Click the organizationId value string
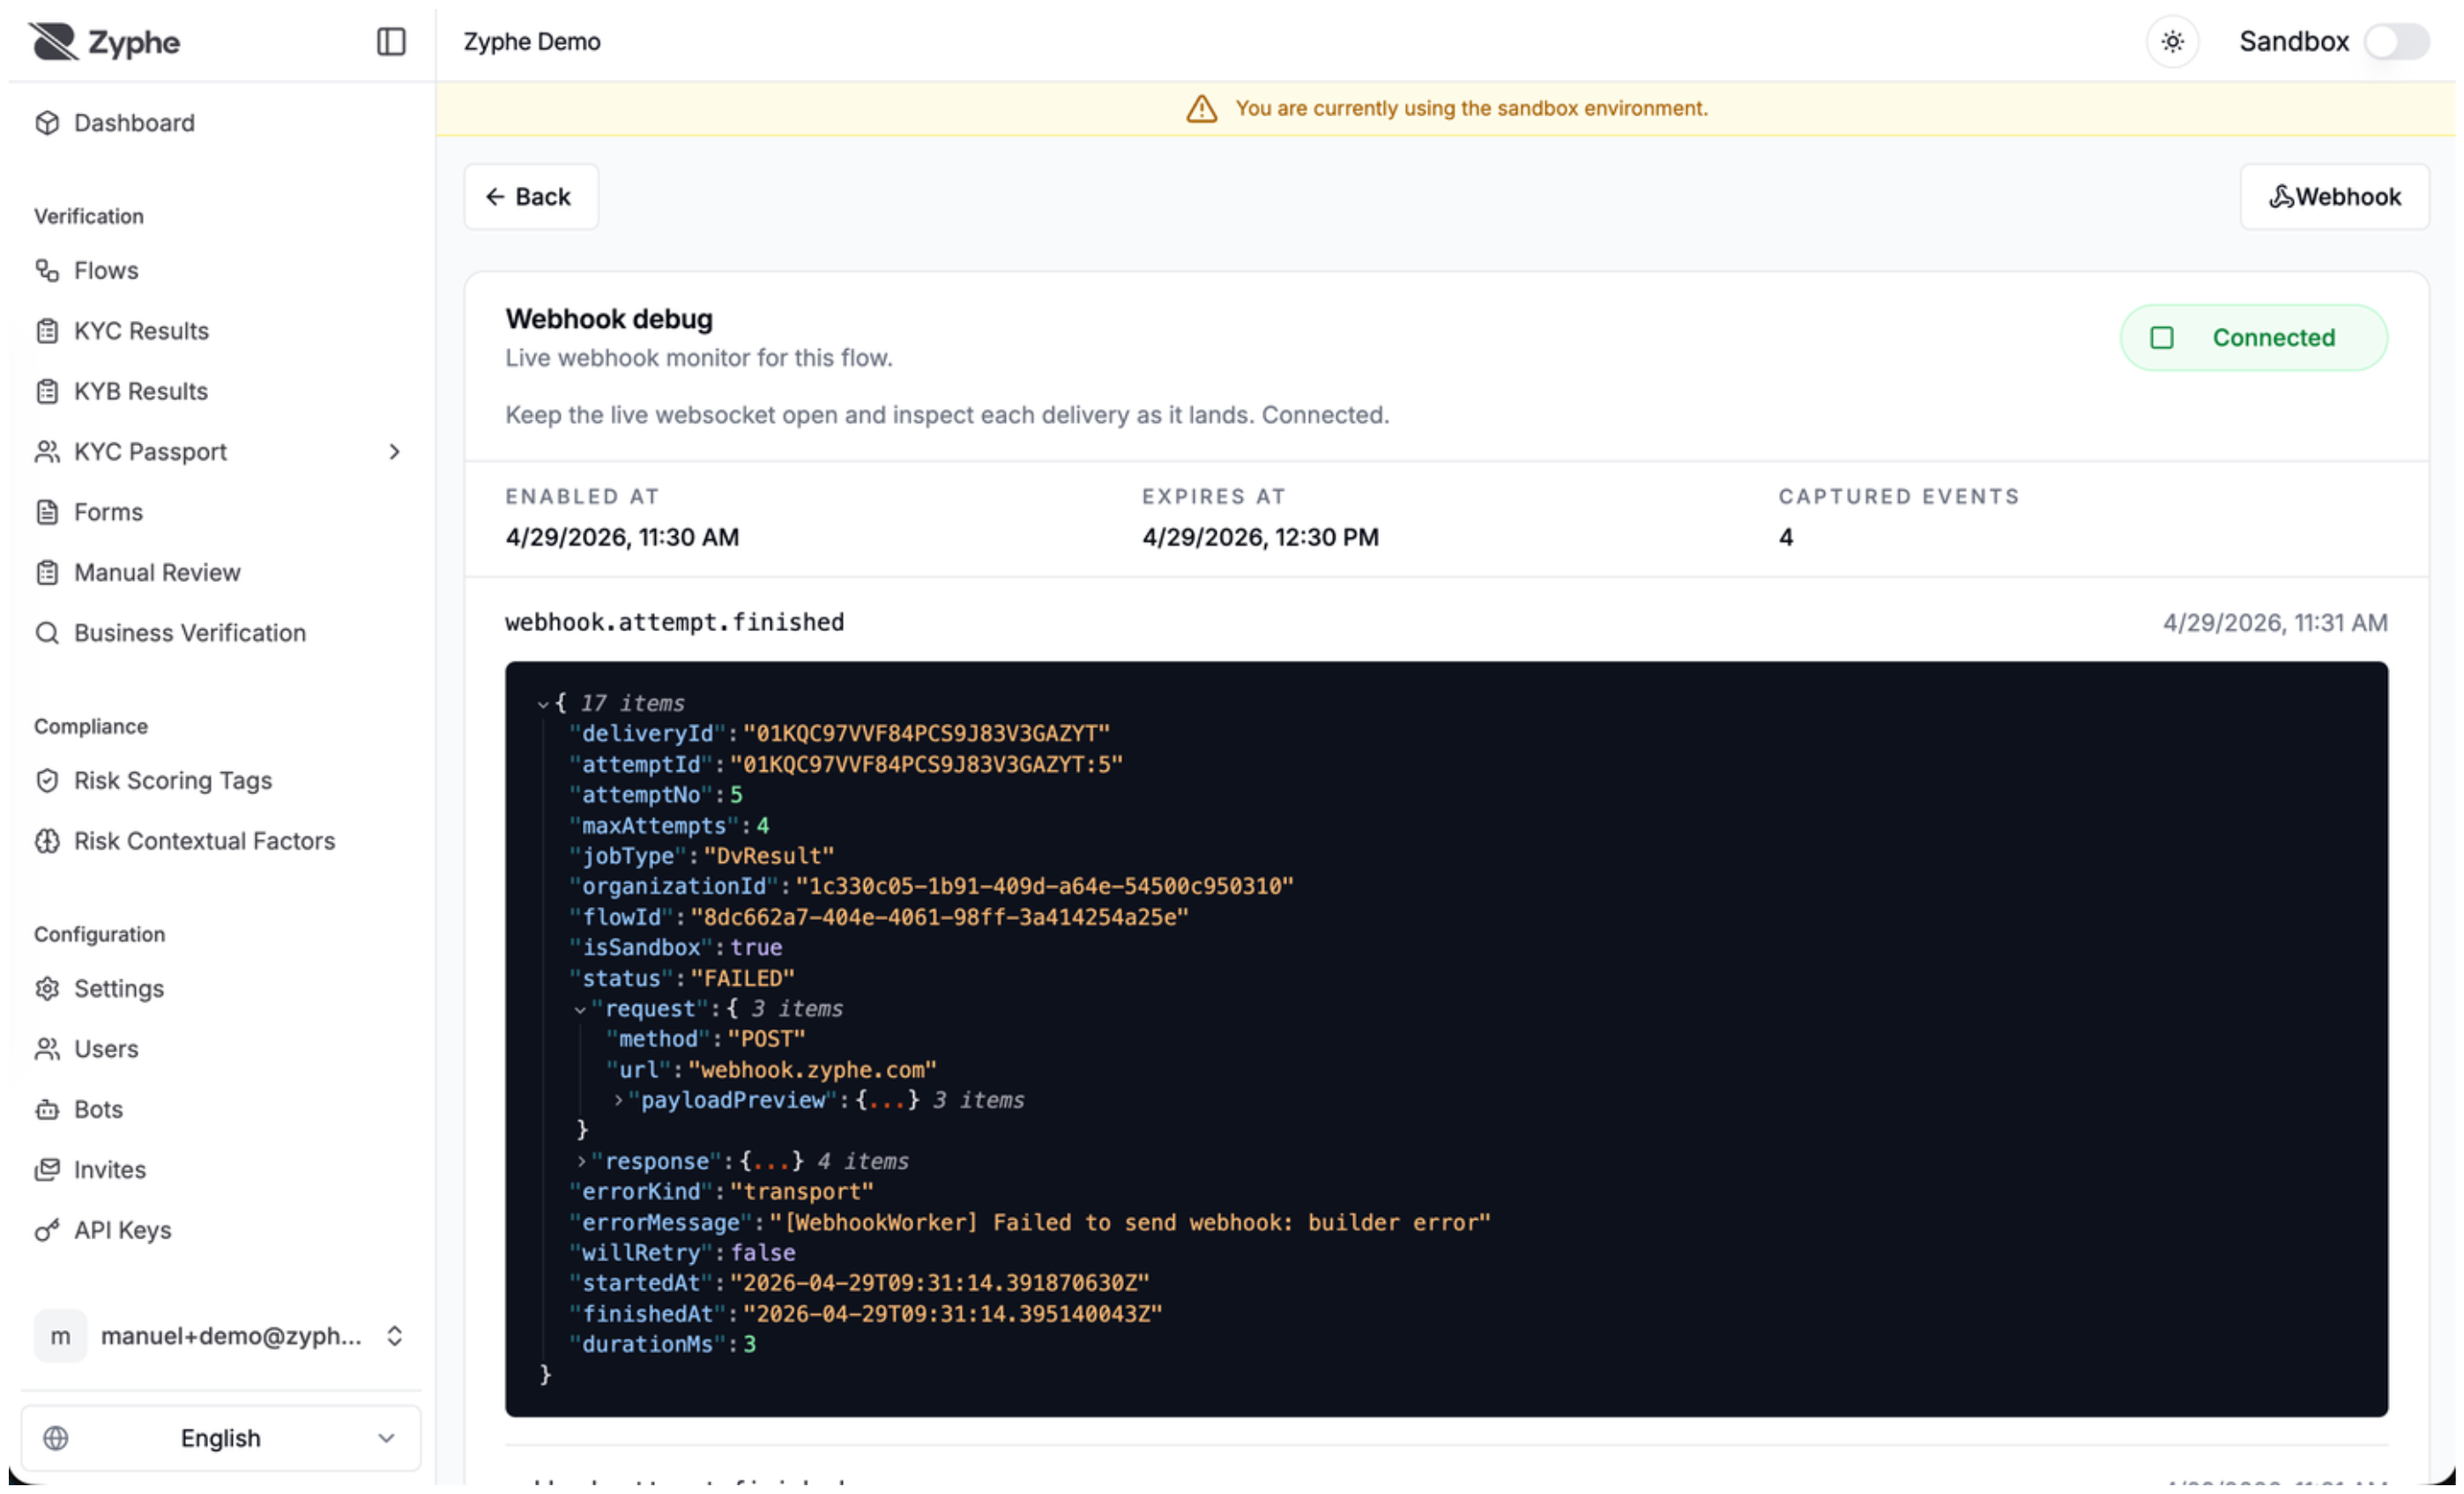 click(x=1045, y=887)
